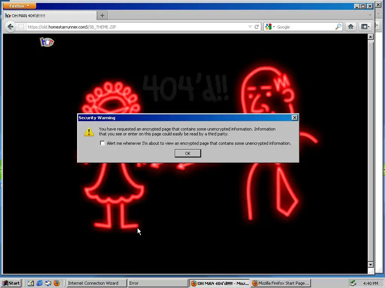
Task: Minimize the Firefox window
Action: point(356,6)
